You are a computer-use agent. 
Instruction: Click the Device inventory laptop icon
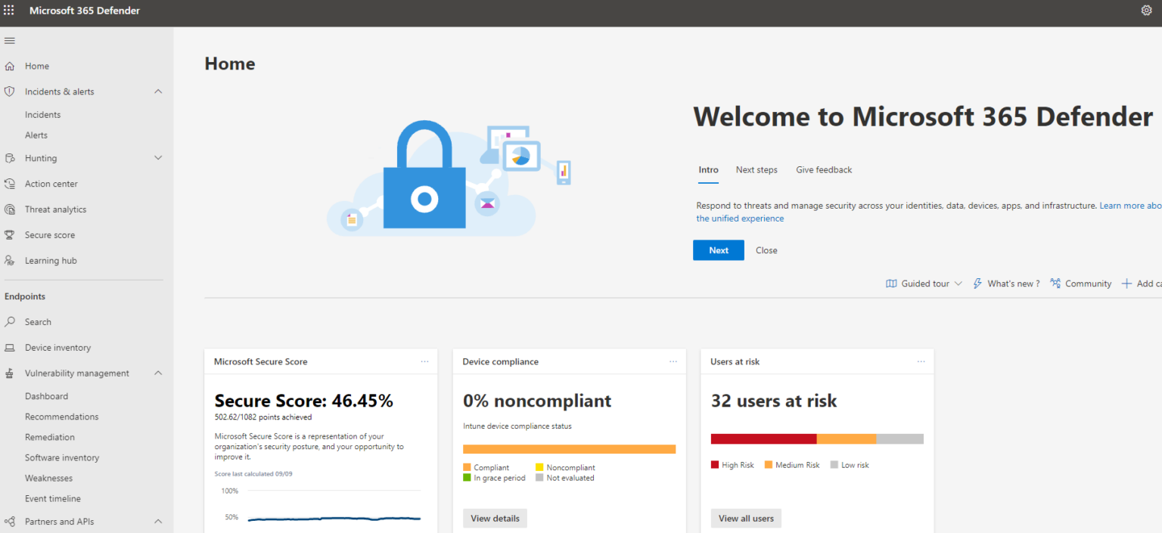[x=10, y=348]
